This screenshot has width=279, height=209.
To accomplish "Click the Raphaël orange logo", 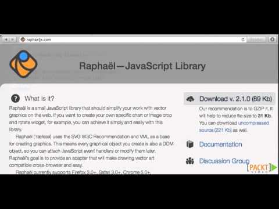I will tap(23, 64).
